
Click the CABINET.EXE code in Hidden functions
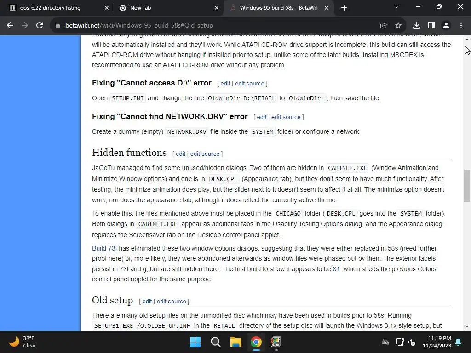347,168
